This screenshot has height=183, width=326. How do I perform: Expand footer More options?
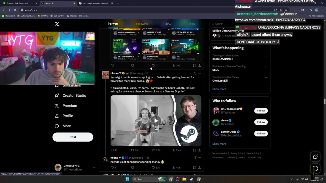tap(242, 158)
